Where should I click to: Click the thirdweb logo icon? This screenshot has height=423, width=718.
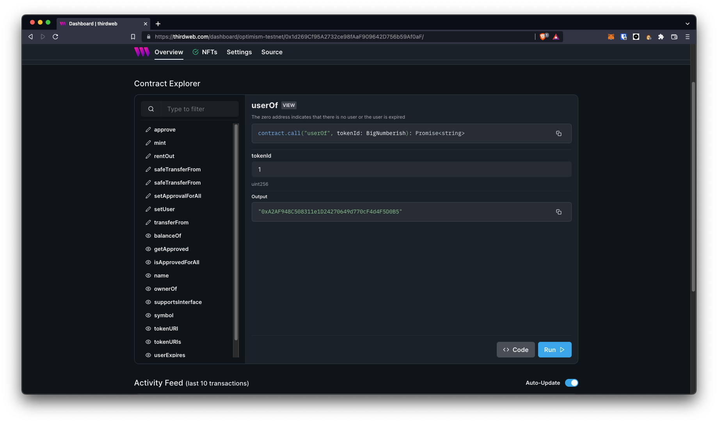142,52
